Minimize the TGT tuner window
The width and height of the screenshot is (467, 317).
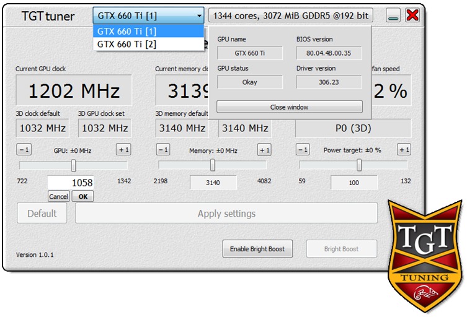393,15
